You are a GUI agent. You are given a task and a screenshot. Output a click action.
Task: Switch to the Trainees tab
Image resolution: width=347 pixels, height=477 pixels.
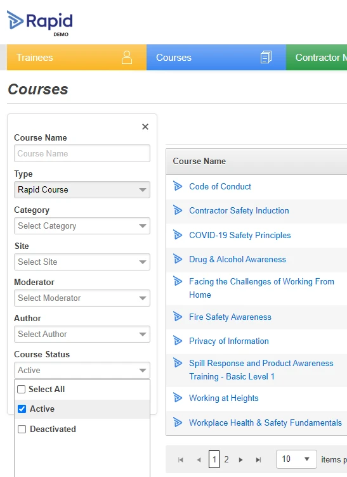(x=77, y=57)
